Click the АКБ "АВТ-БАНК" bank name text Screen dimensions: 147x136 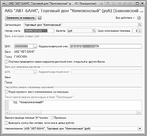24,52
